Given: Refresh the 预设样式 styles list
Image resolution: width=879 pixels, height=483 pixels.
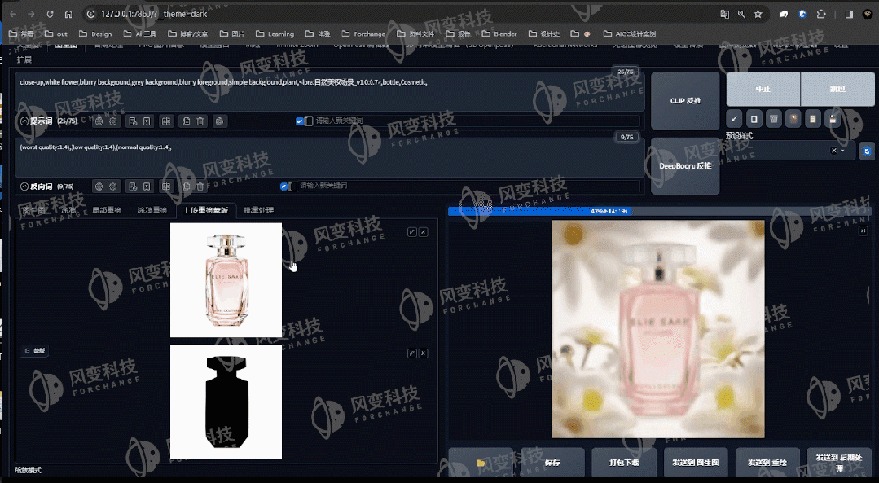Looking at the screenshot, I should (866, 151).
